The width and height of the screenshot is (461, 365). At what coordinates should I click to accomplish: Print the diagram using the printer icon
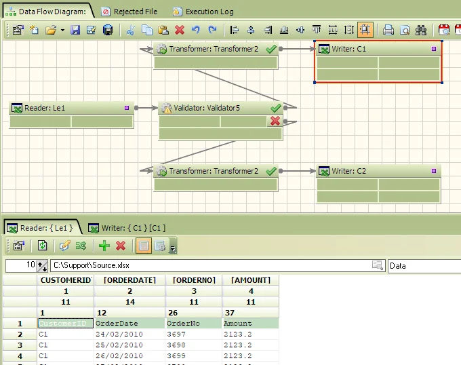coord(388,30)
